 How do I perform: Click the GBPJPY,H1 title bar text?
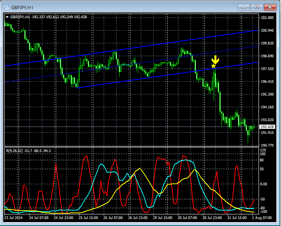(22, 8)
